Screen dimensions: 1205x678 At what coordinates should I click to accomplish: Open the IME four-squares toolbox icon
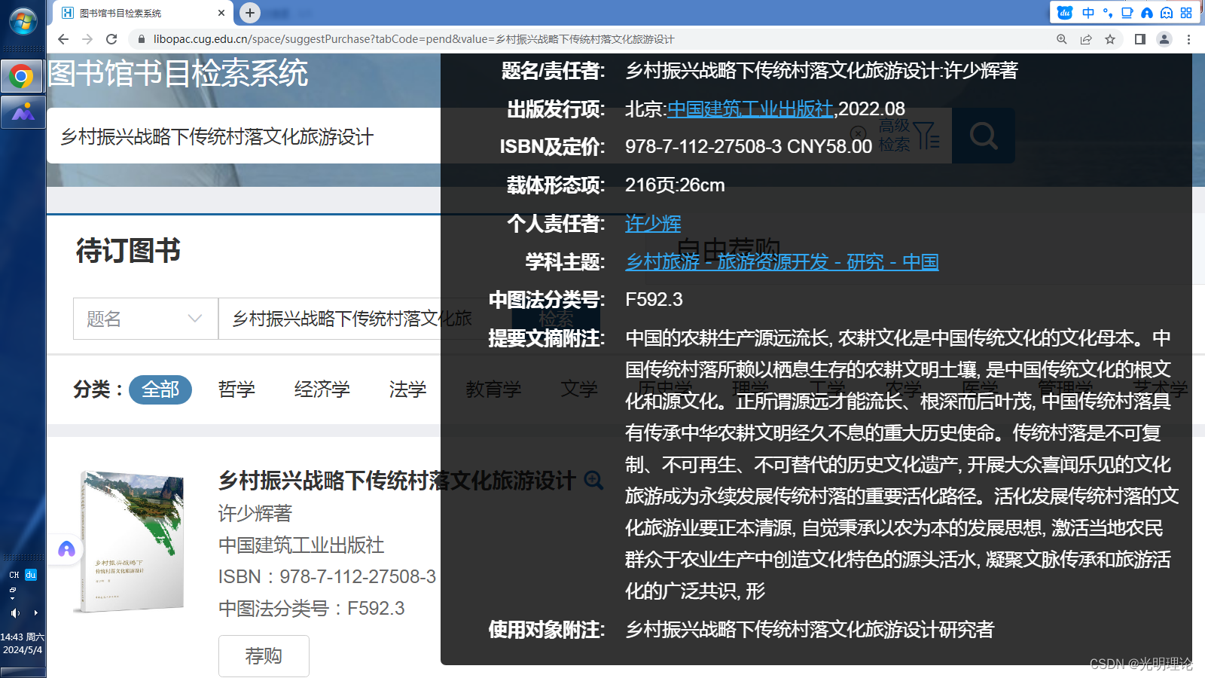1186,13
